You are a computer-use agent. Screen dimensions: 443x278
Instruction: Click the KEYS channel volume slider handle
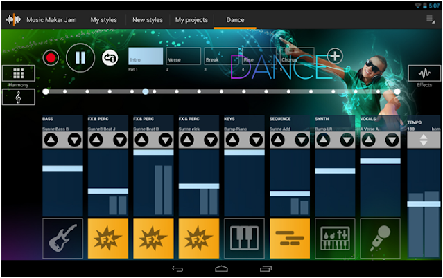point(245,153)
